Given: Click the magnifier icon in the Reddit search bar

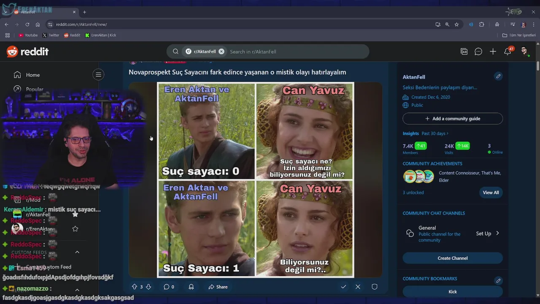Looking at the screenshot, I should tap(175, 52).
